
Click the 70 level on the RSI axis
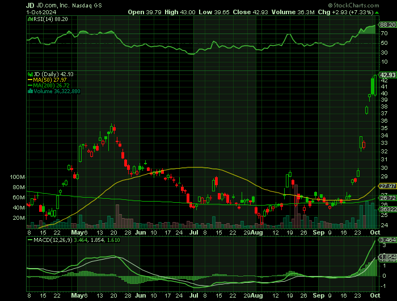[384, 33]
